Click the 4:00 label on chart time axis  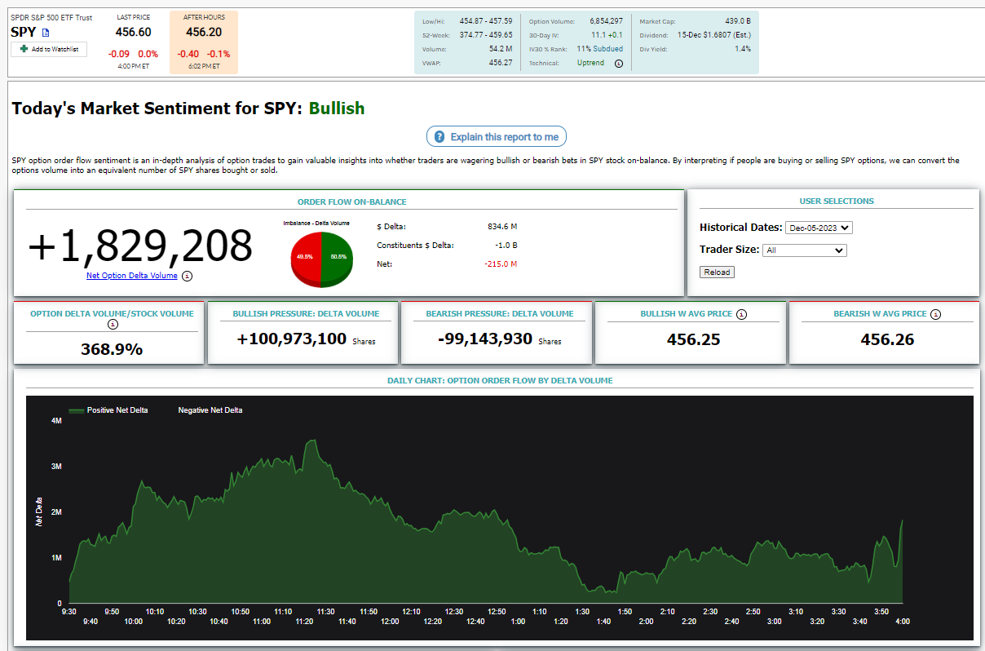(x=903, y=621)
